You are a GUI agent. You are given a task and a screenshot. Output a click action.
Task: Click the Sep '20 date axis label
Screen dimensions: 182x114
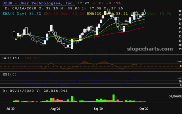(x=98, y=109)
